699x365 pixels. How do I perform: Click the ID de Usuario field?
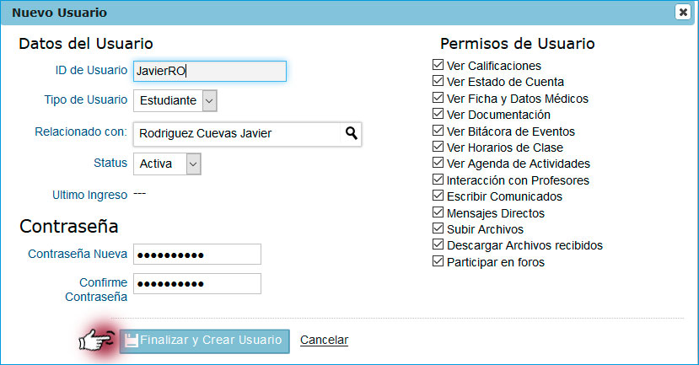[x=209, y=71]
